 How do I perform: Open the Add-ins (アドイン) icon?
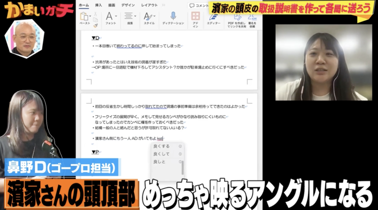click(195, 16)
